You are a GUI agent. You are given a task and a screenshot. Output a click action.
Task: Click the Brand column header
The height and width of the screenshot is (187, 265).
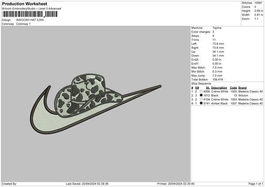pyautogui.click(x=242, y=88)
